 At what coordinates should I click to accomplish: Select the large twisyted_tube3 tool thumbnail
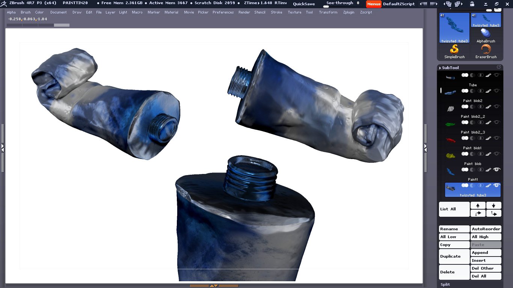pyautogui.click(x=454, y=28)
